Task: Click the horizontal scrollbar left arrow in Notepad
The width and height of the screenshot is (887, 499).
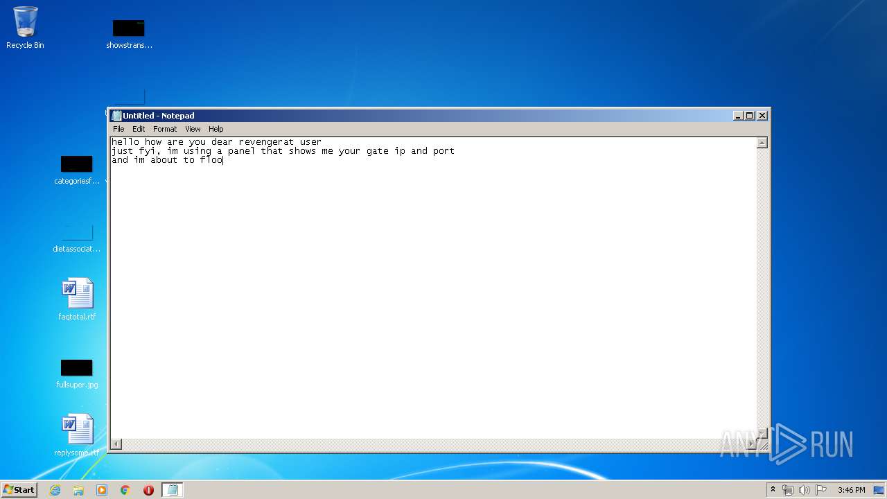Action: (x=116, y=444)
